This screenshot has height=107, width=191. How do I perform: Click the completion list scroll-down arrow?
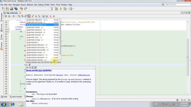[x=60, y=60]
